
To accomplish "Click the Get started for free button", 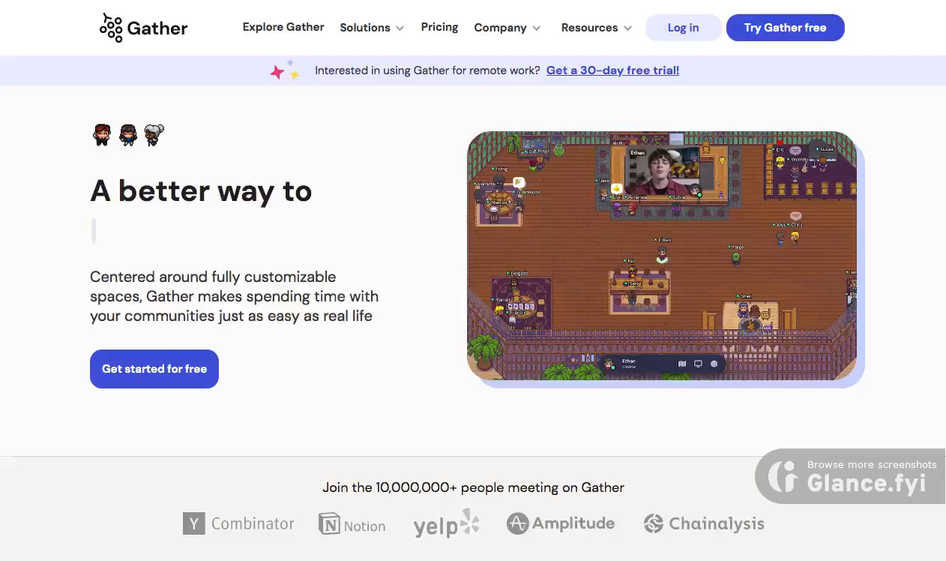I will coord(154,369).
